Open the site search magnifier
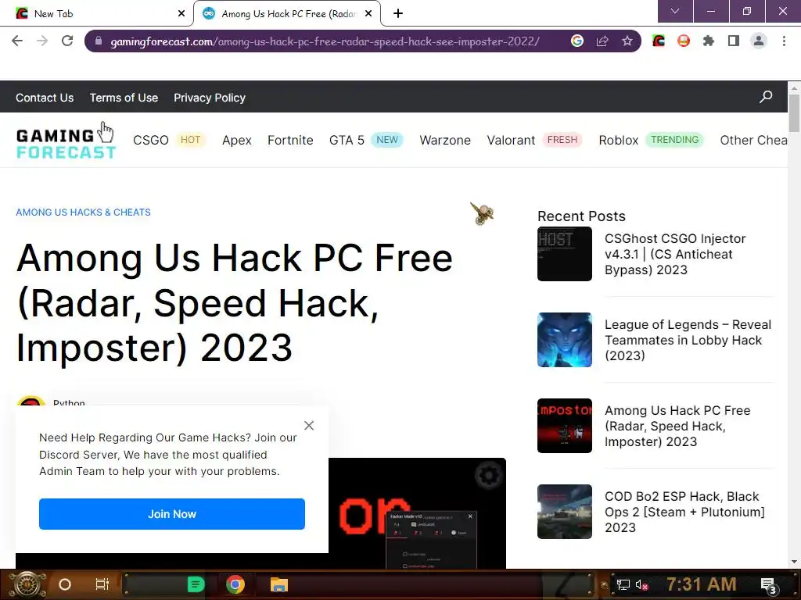The height and width of the screenshot is (600, 801). click(766, 96)
